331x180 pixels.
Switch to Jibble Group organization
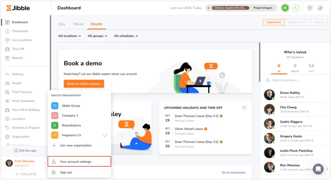point(79,106)
